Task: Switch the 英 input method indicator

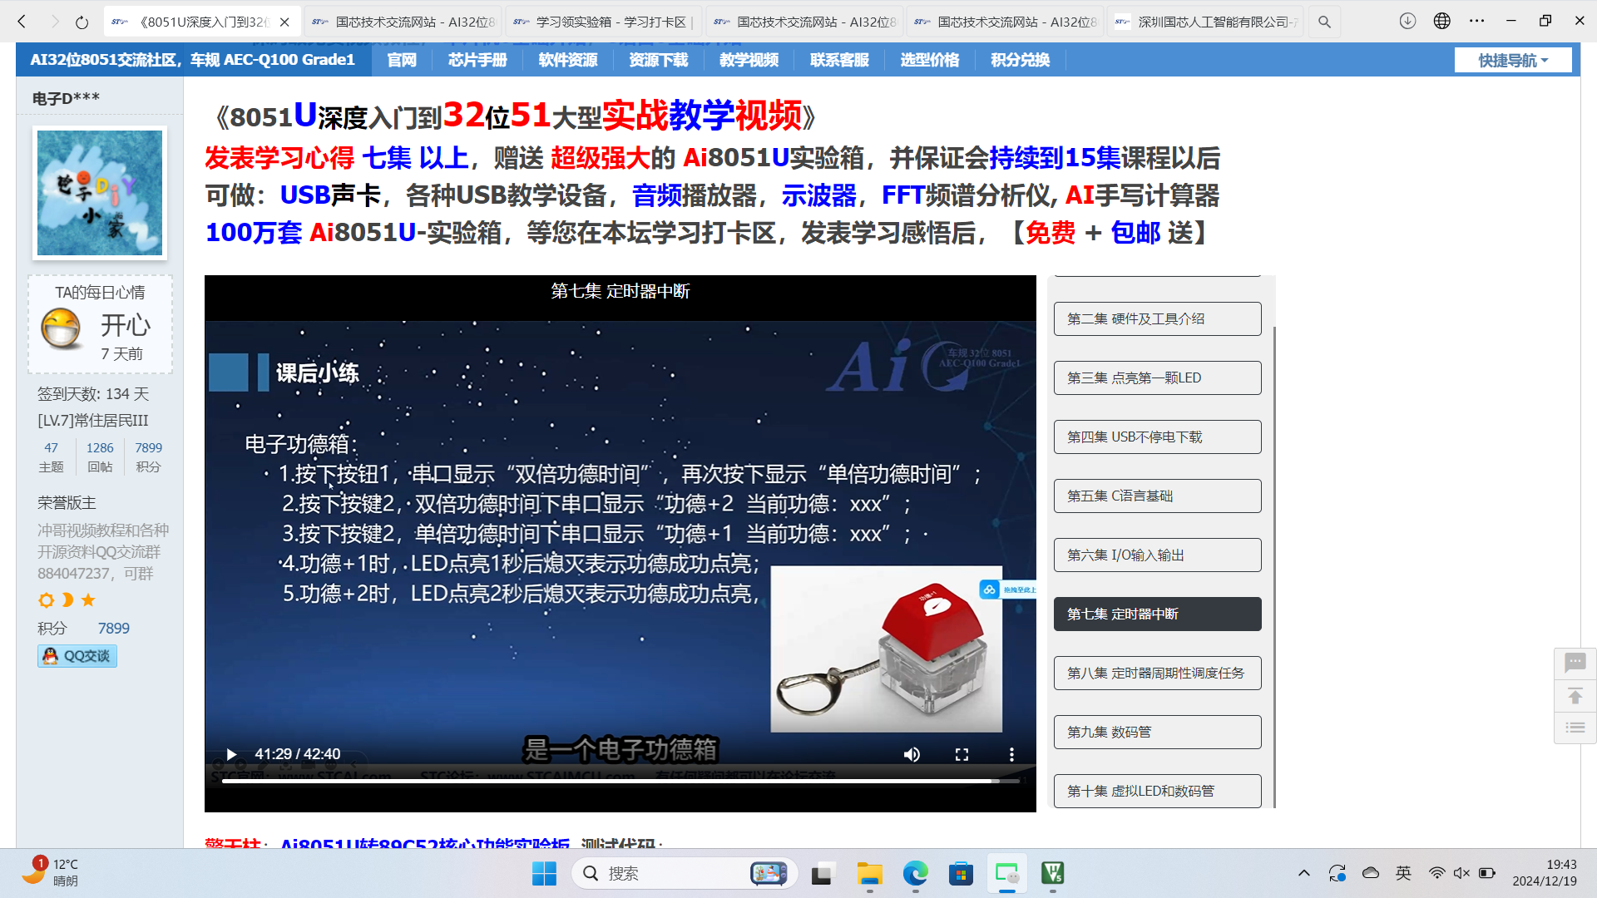Action: click(x=1403, y=873)
